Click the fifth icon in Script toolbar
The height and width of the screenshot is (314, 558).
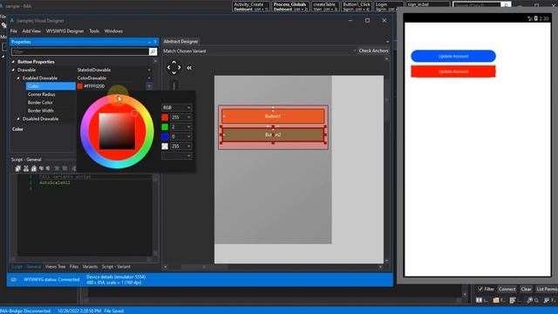coord(48,168)
